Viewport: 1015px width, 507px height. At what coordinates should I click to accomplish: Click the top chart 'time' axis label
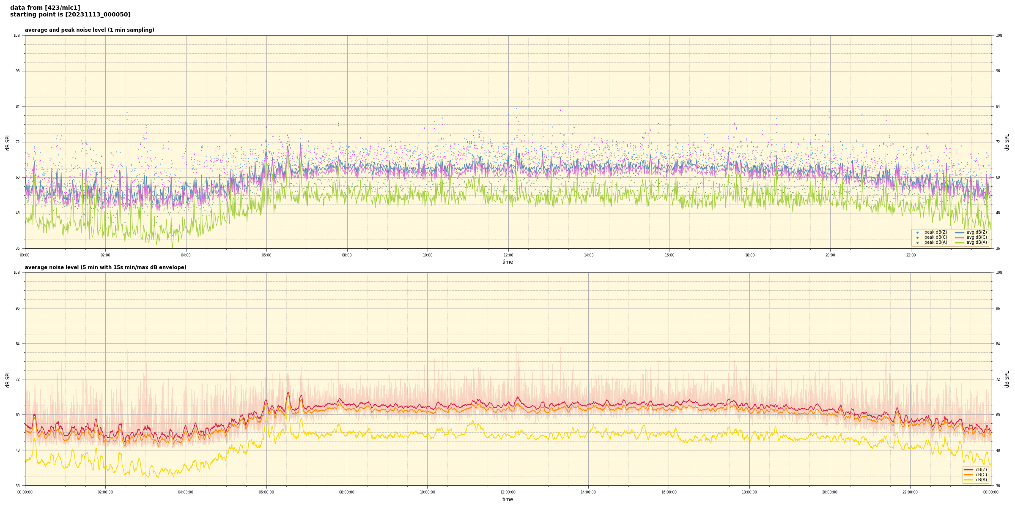[507, 262]
